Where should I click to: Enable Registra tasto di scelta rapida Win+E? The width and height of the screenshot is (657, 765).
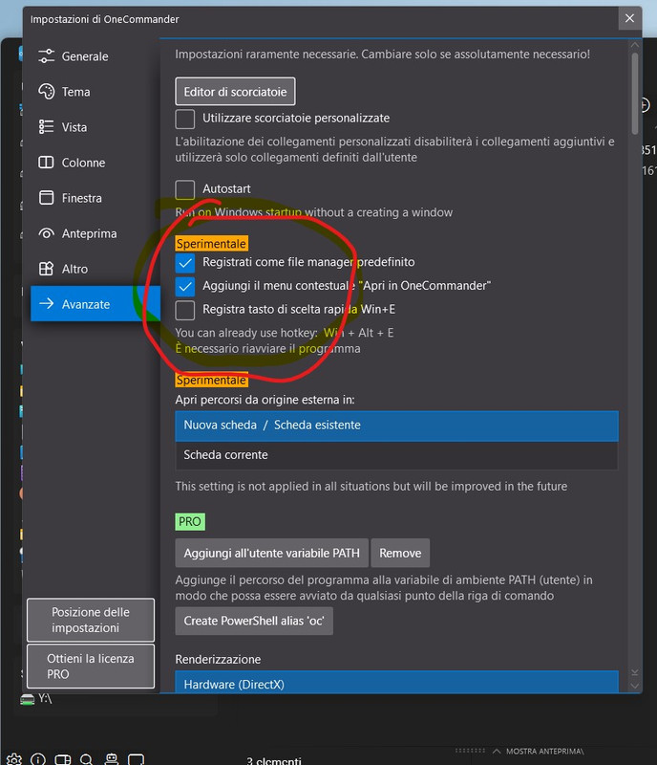point(184,310)
